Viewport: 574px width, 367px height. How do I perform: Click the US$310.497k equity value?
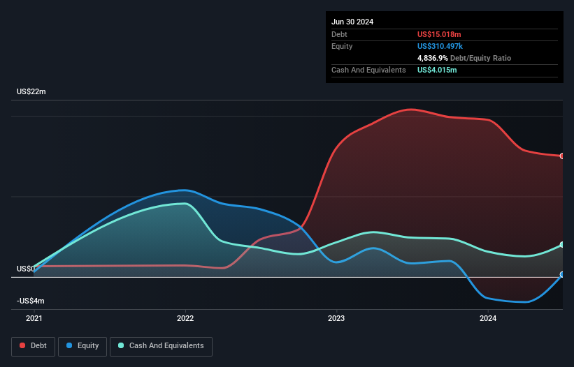440,46
